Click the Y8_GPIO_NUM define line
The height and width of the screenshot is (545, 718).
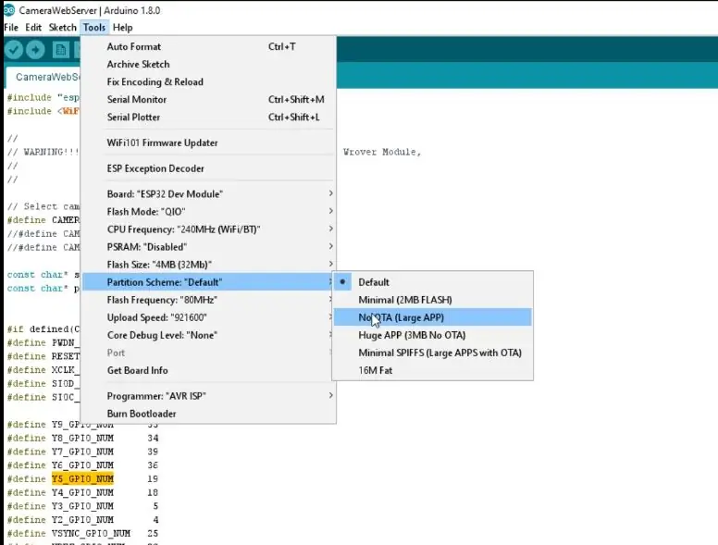point(82,439)
